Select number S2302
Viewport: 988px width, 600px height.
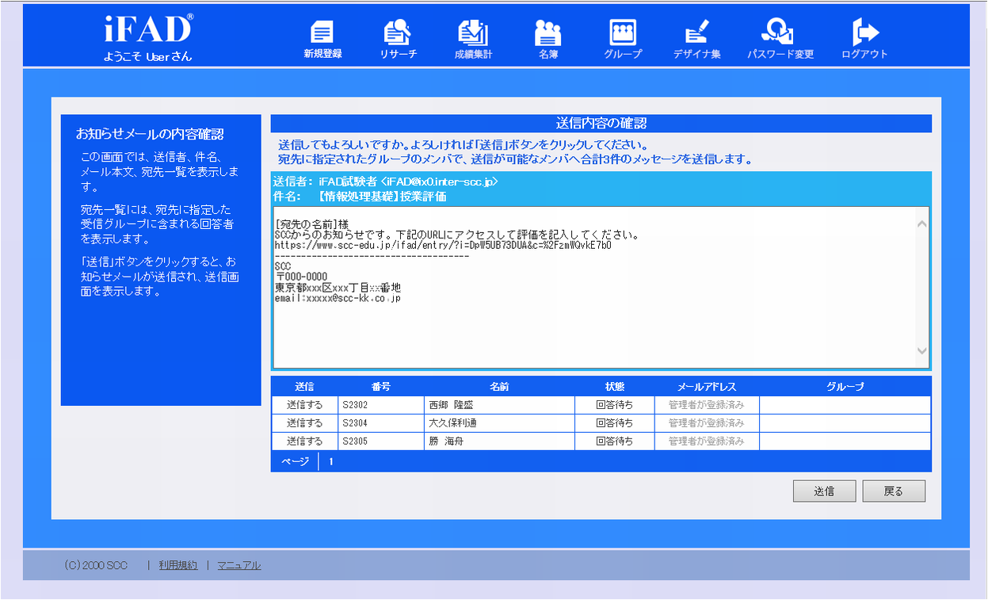[355, 404]
